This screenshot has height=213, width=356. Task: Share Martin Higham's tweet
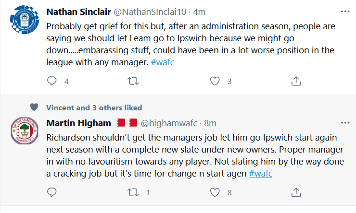296,193
